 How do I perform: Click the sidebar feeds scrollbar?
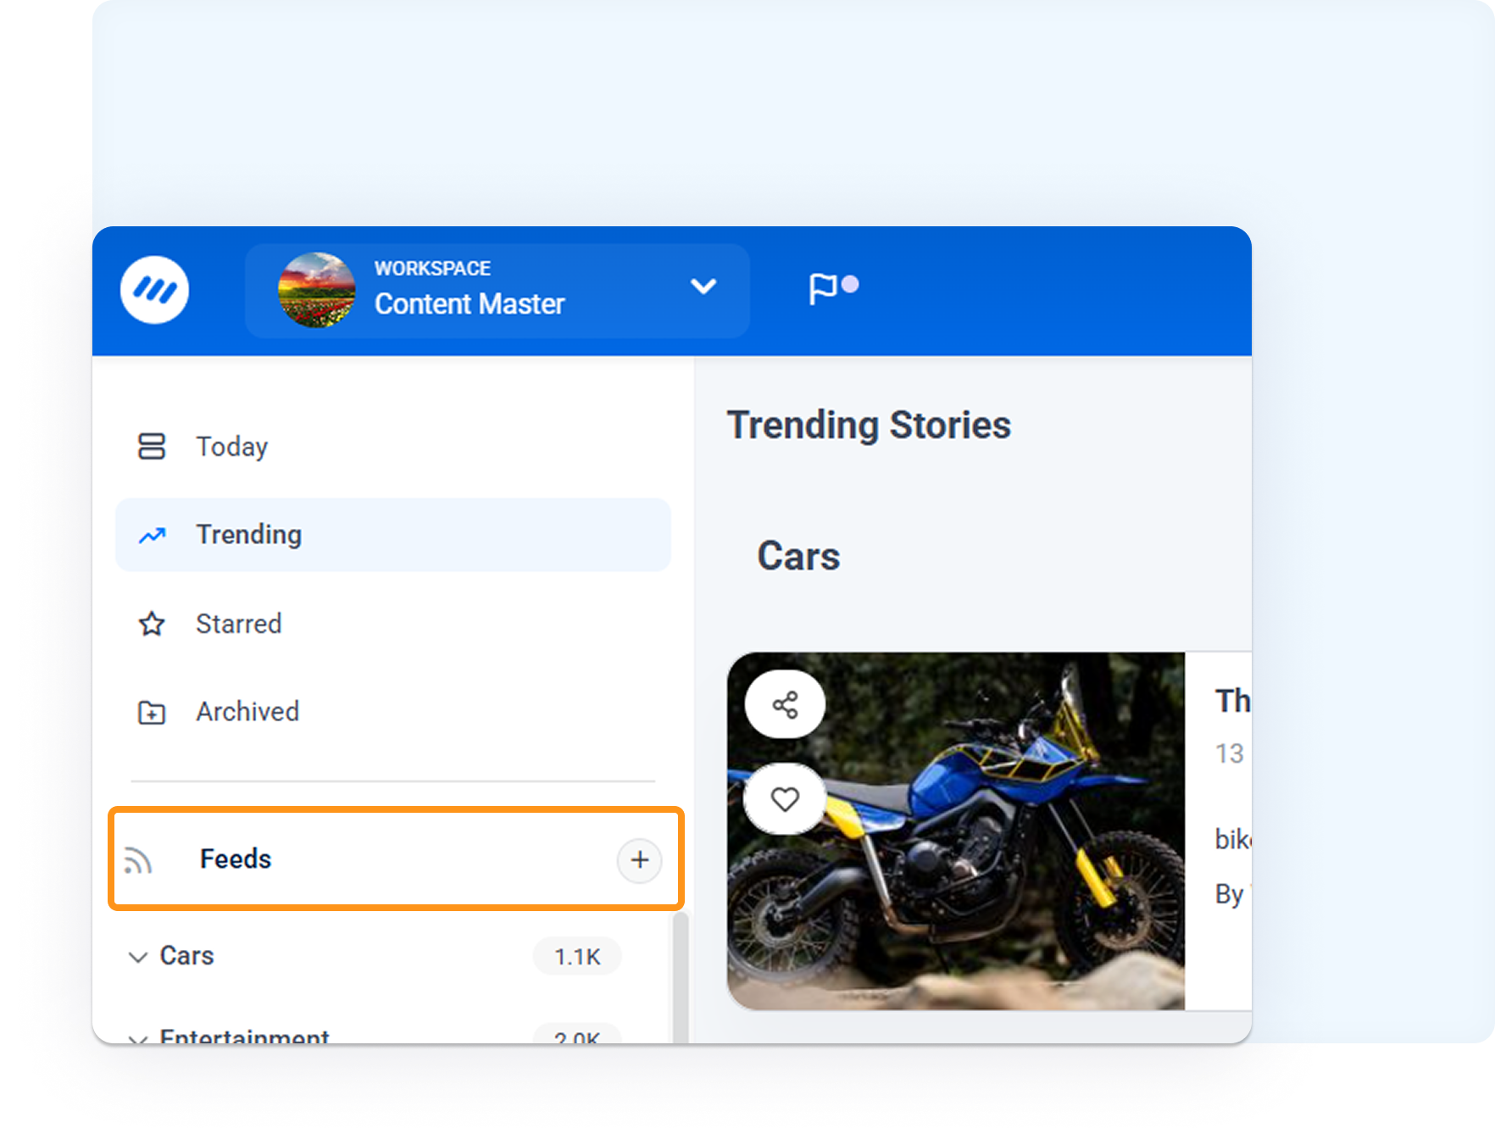pyautogui.click(x=680, y=976)
